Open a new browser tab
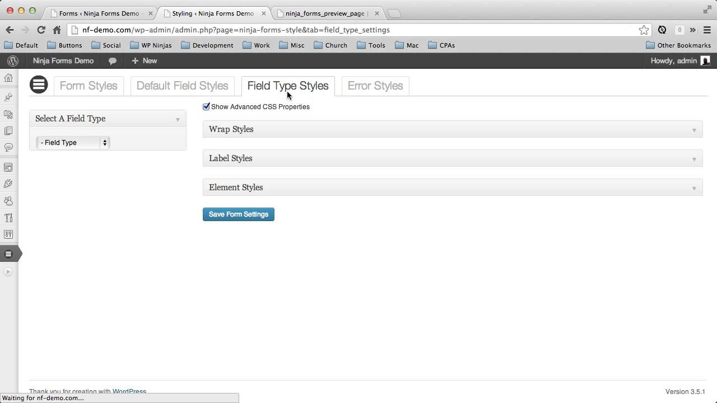This screenshot has height=403, width=717. [394, 13]
